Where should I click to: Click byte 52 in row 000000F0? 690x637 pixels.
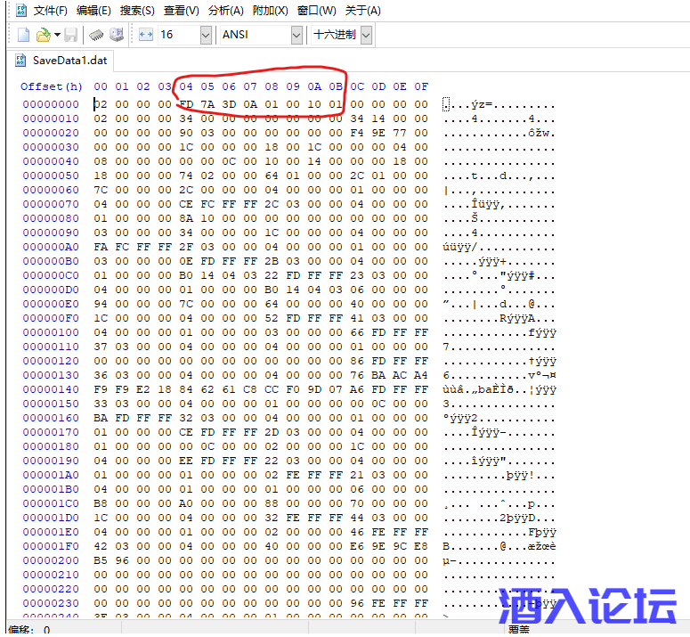(272, 318)
